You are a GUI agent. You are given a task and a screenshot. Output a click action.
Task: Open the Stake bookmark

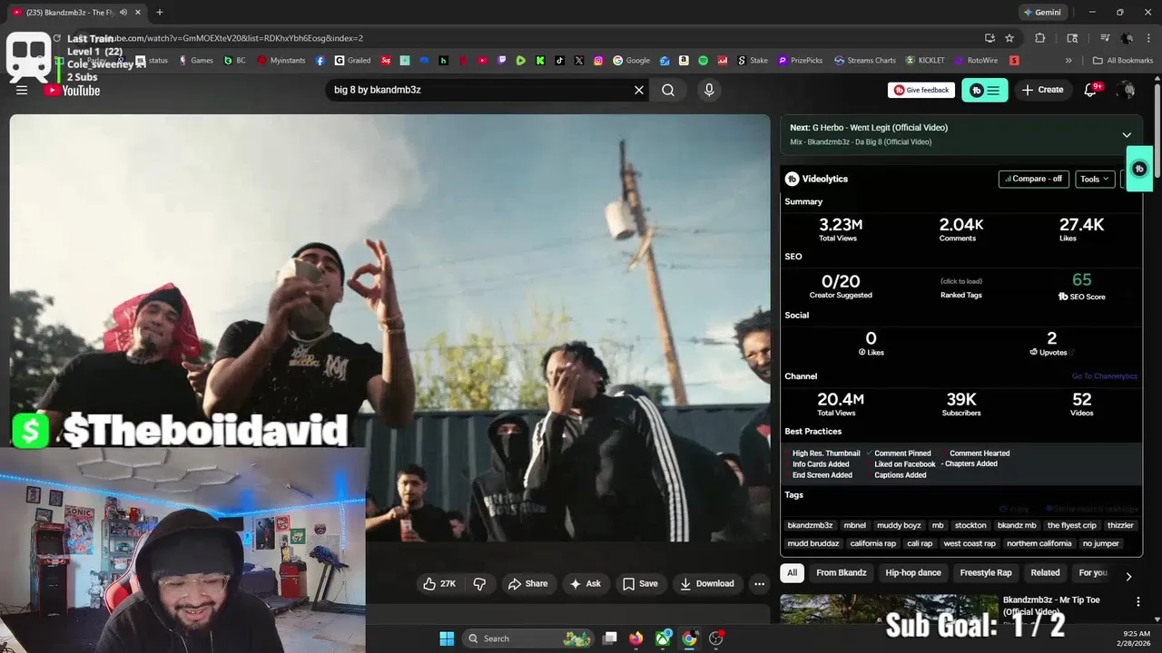[x=752, y=61]
